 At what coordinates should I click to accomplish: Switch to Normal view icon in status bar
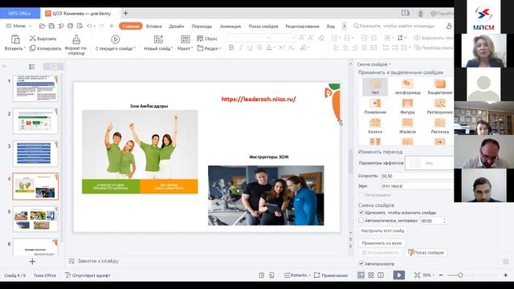(361, 275)
